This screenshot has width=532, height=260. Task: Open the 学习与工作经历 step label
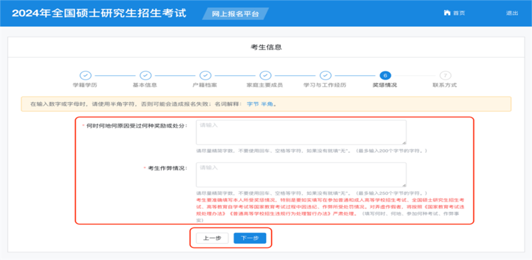tap(325, 85)
